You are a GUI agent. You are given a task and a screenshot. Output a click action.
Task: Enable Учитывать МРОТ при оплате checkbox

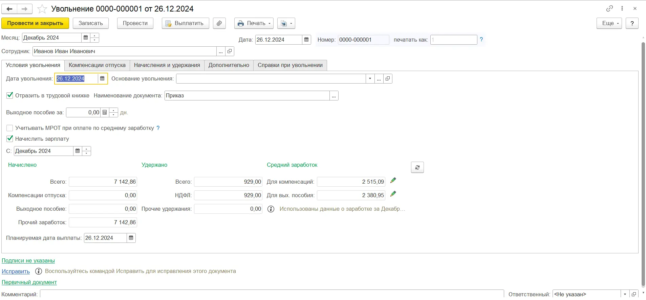pyautogui.click(x=10, y=128)
